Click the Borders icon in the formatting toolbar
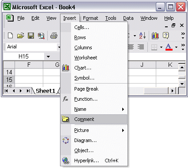The height and width of the screenshot is (168, 188). [154, 47]
